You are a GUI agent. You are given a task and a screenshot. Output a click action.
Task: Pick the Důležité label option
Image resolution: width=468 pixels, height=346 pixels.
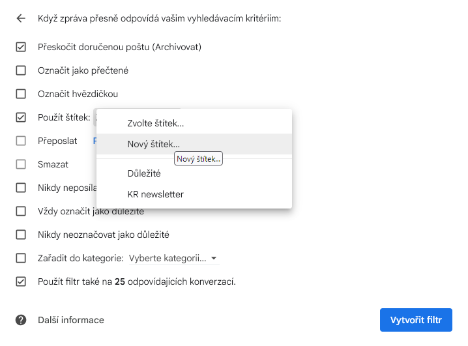[144, 173]
